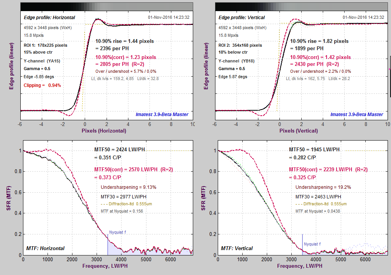
Task: Click the 'Edge profile: Horizontal' title
Action: 49,18
